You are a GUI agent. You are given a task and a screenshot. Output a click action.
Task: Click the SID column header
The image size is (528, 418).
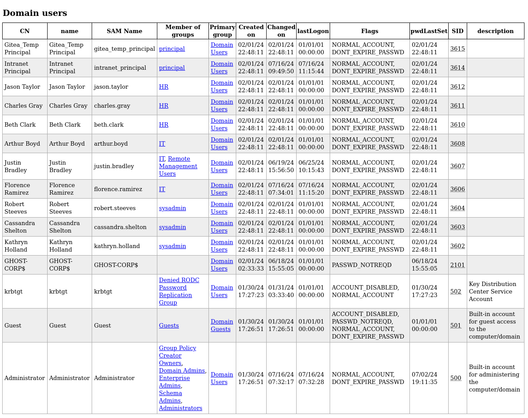tap(457, 31)
